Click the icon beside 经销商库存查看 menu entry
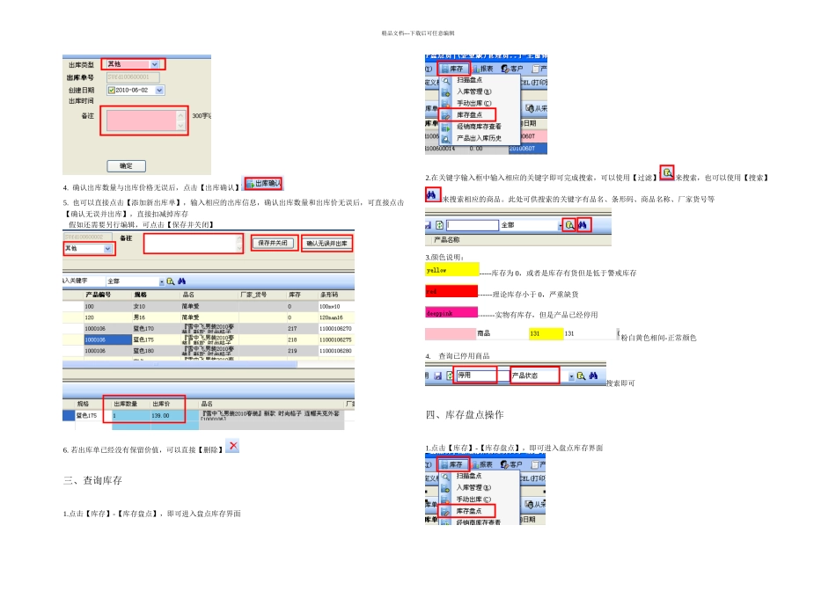 (x=445, y=127)
